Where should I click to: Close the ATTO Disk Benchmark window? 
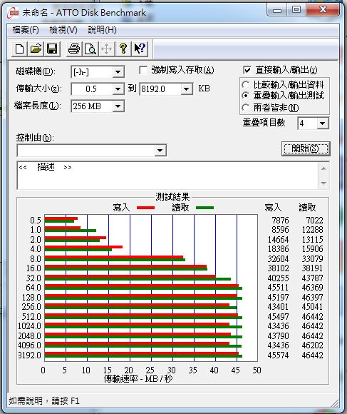tap(323, 10)
